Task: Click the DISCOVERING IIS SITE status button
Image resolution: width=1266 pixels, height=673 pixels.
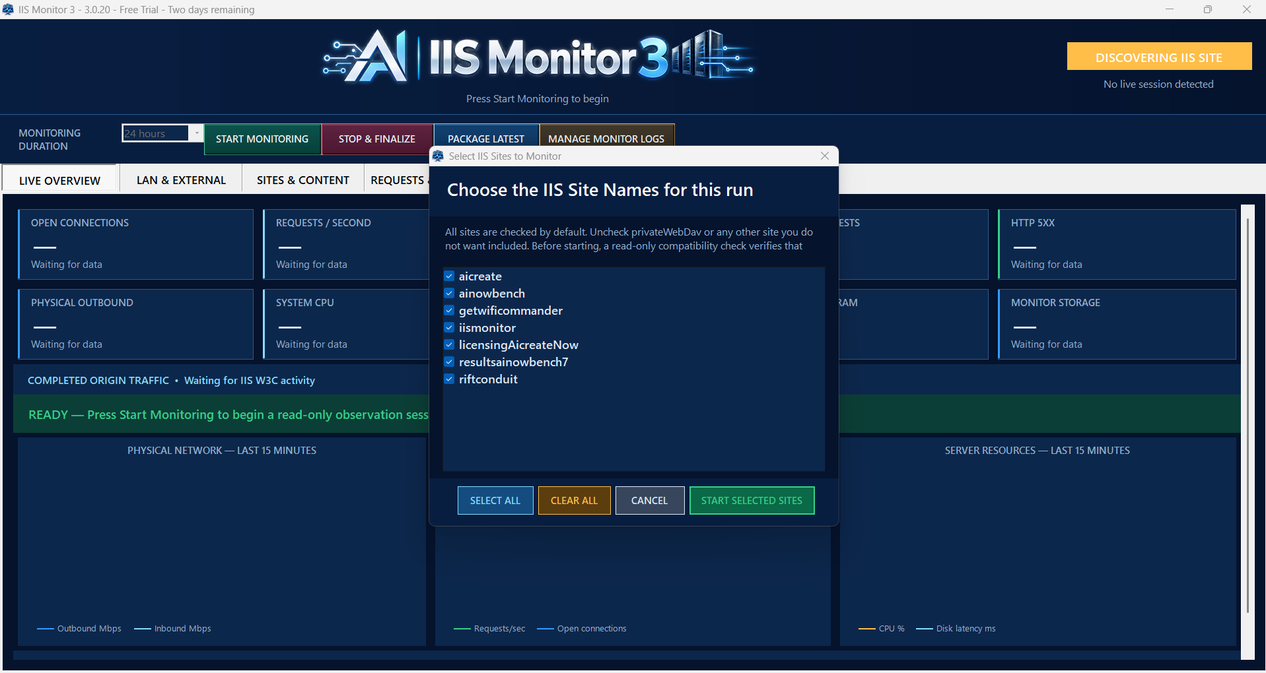Action: [1159, 57]
